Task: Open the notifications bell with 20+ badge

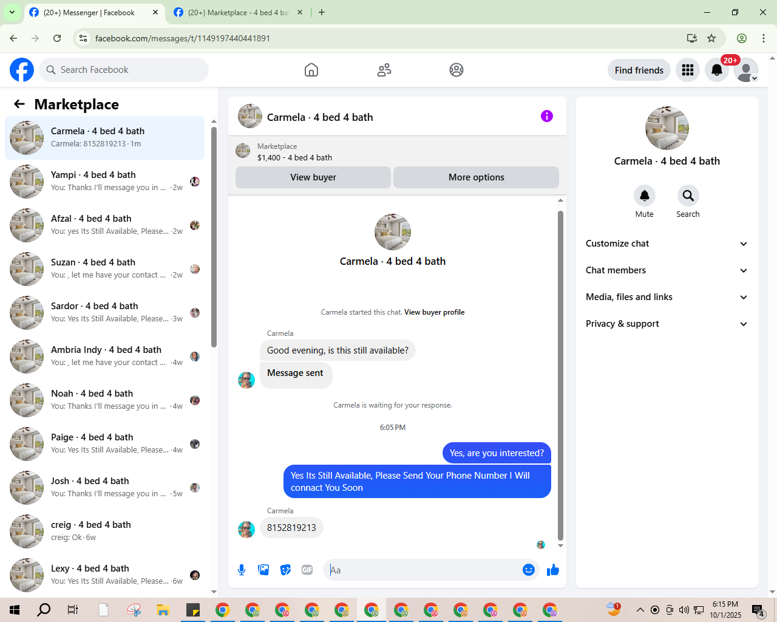Action: (717, 70)
